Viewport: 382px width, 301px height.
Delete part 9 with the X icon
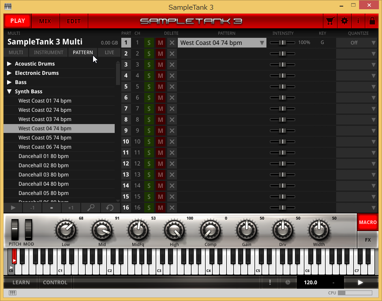click(x=172, y=131)
